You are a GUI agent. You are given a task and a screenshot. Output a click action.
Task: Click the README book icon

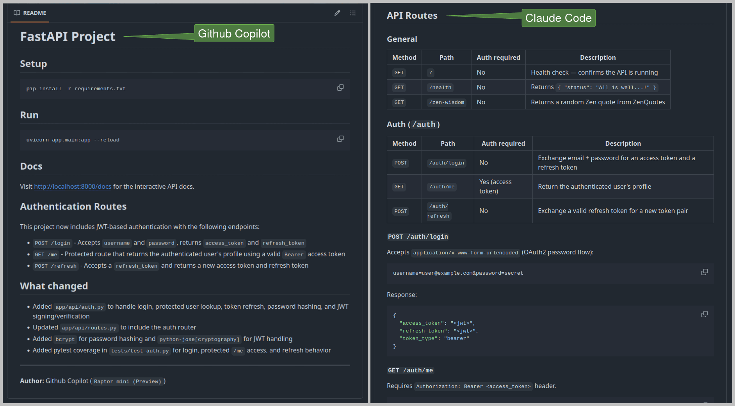tap(17, 13)
